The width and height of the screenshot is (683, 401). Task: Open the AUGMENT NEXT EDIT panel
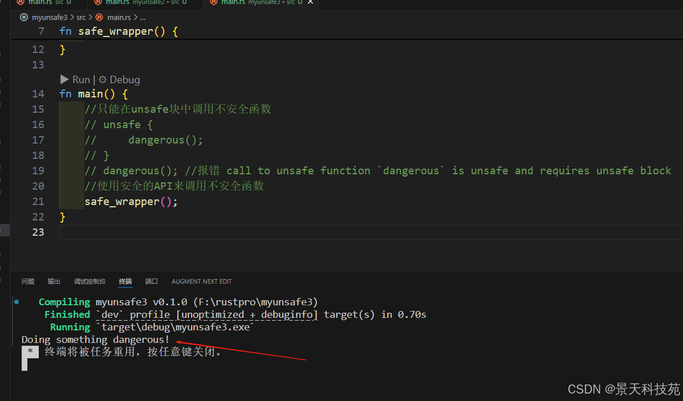tap(201, 281)
